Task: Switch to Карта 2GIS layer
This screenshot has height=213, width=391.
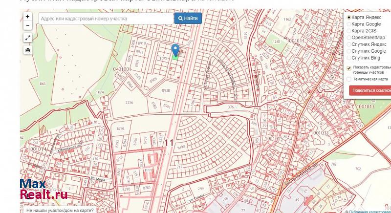Action: [x=349, y=31]
